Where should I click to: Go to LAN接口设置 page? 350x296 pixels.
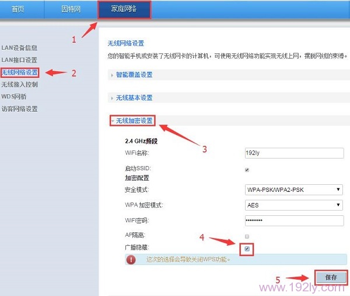click(19, 60)
